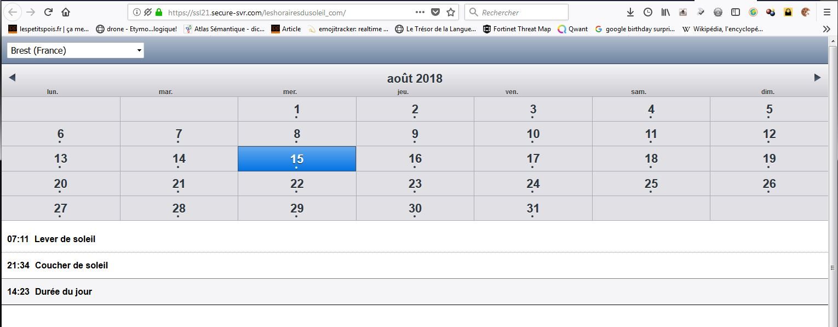Image resolution: width=838 pixels, height=327 pixels.
Task: Open the Firefox hamburger menu
Action: [826, 12]
